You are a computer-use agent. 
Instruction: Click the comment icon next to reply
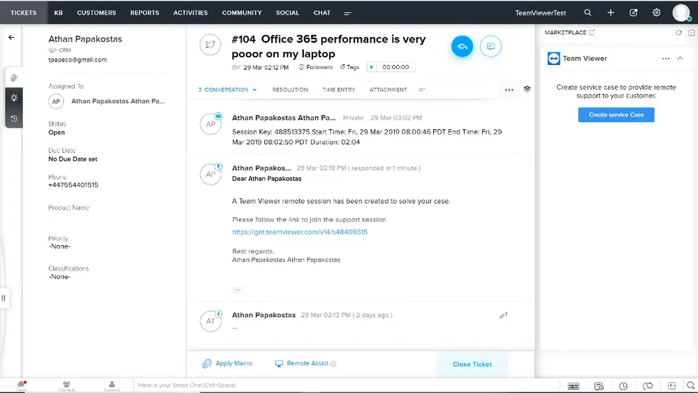click(490, 46)
